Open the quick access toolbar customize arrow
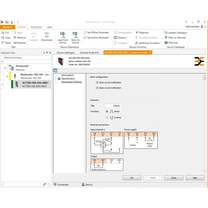The width and height of the screenshot is (208, 208). click(x=18, y=22)
